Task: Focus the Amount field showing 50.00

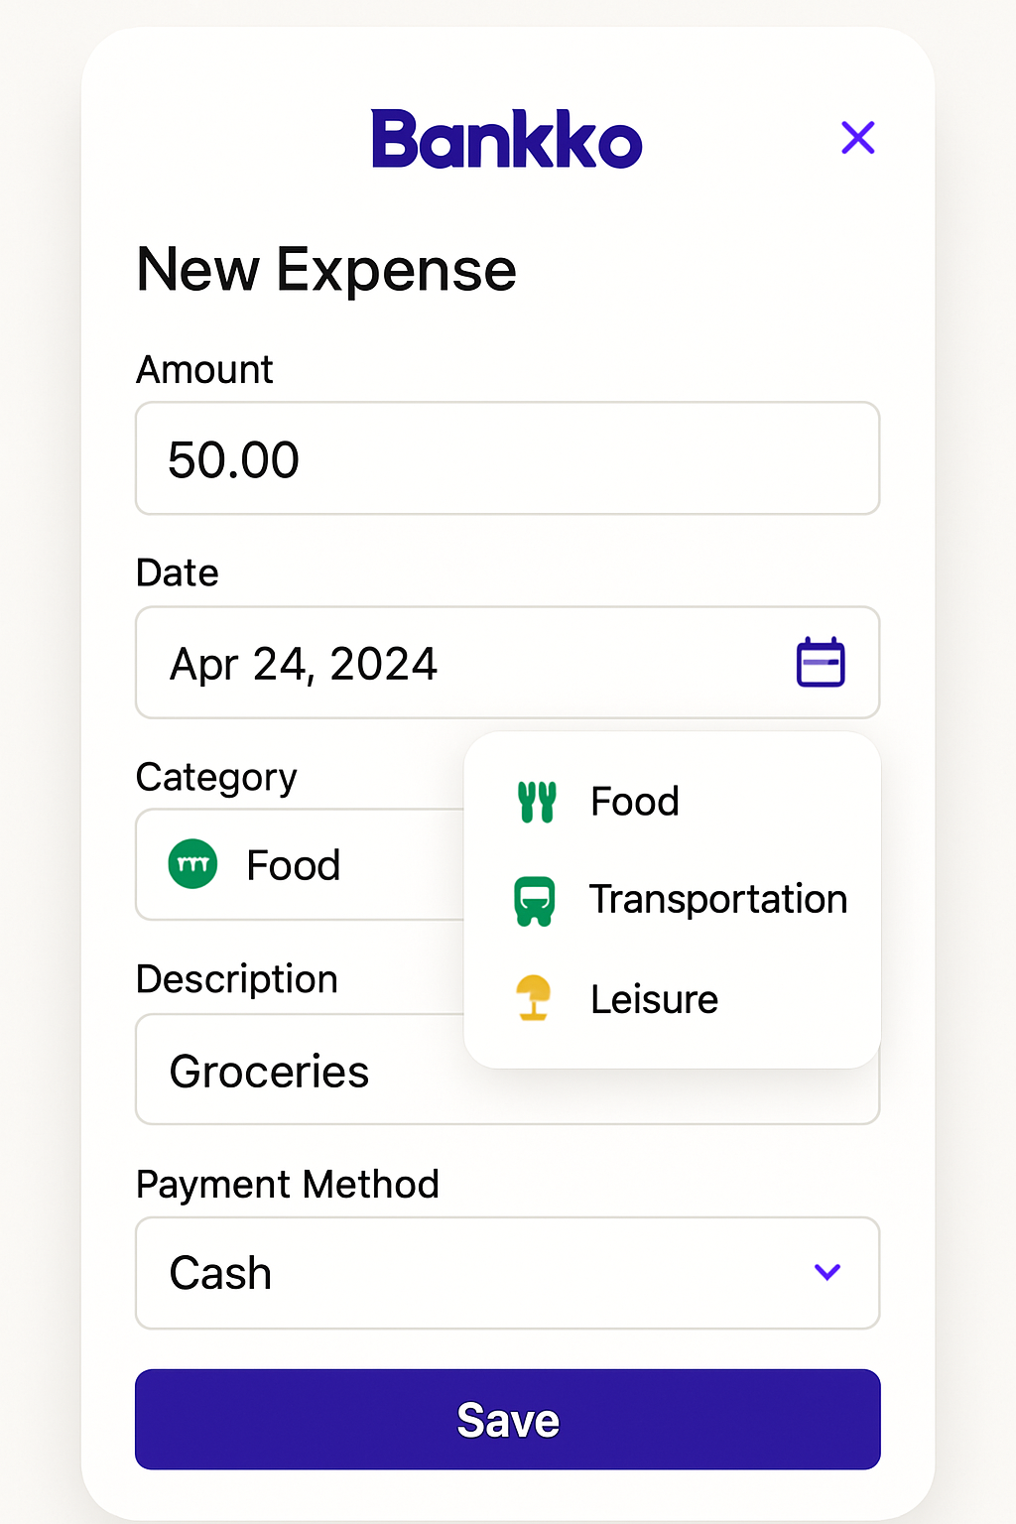Action: click(x=506, y=459)
